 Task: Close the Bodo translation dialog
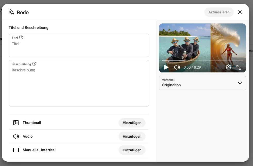pos(240,12)
